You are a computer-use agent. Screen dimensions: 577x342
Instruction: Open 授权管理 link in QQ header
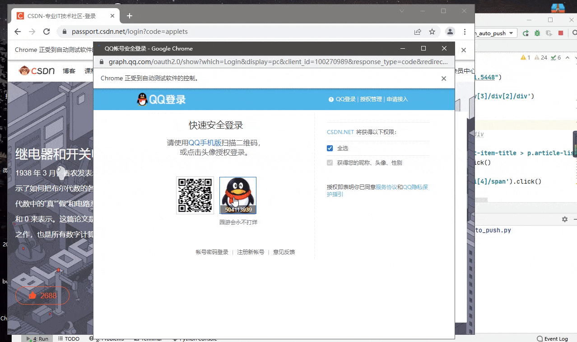click(x=371, y=99)
